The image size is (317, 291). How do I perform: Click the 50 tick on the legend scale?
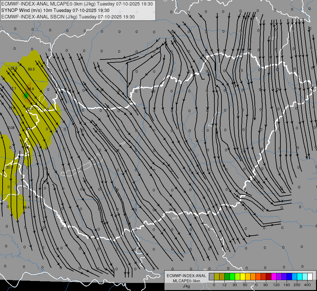pyautogui.click(x=245, y=285)
